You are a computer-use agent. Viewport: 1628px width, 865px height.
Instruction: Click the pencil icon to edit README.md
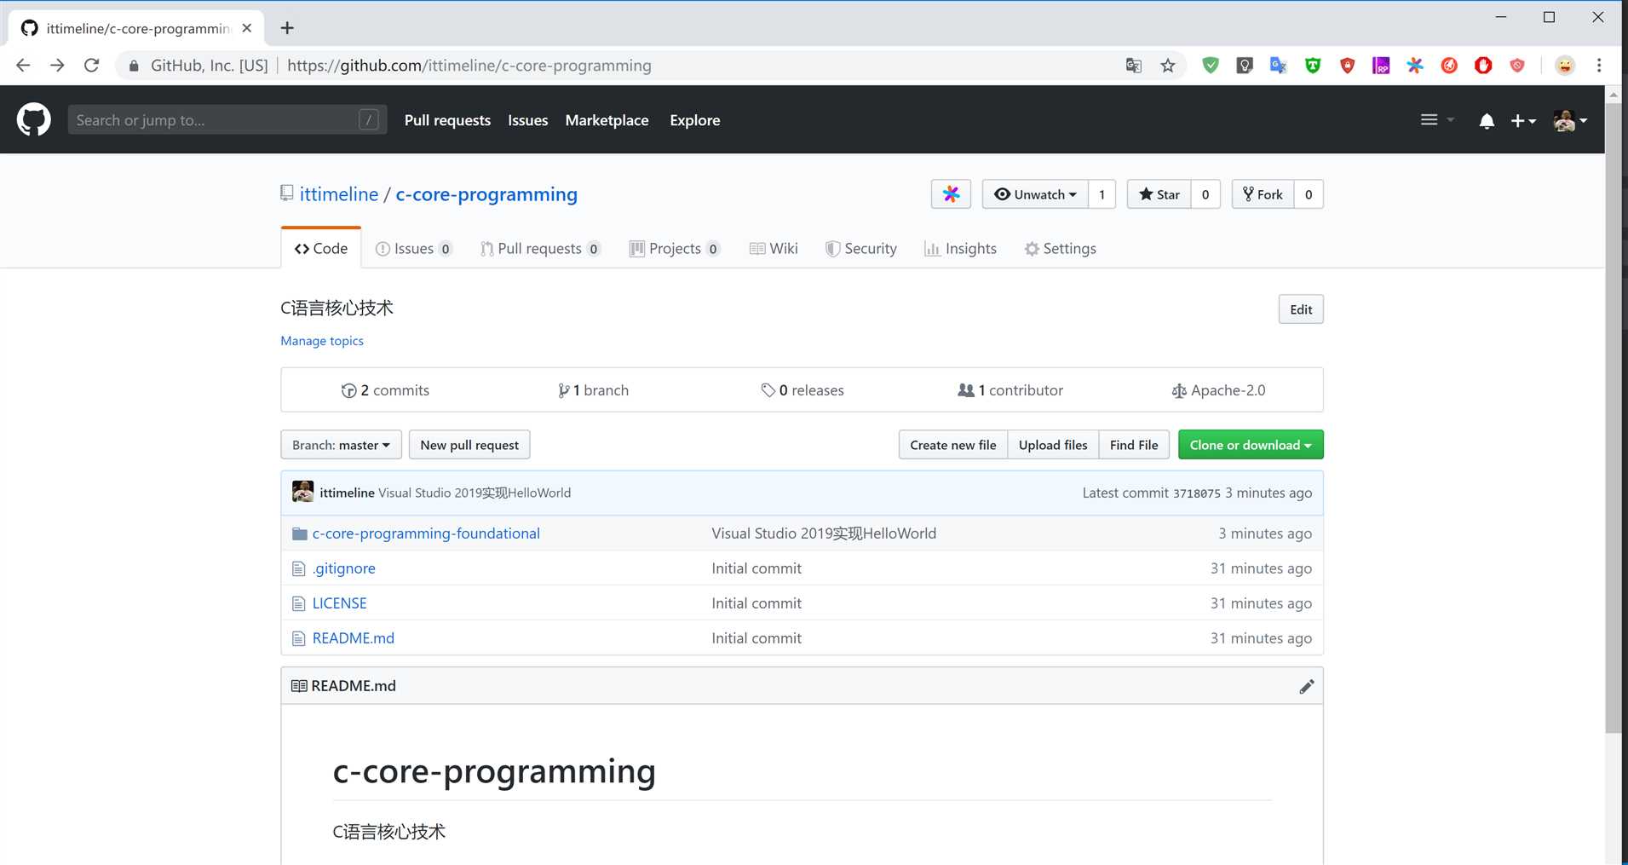tap(1306, 686)
